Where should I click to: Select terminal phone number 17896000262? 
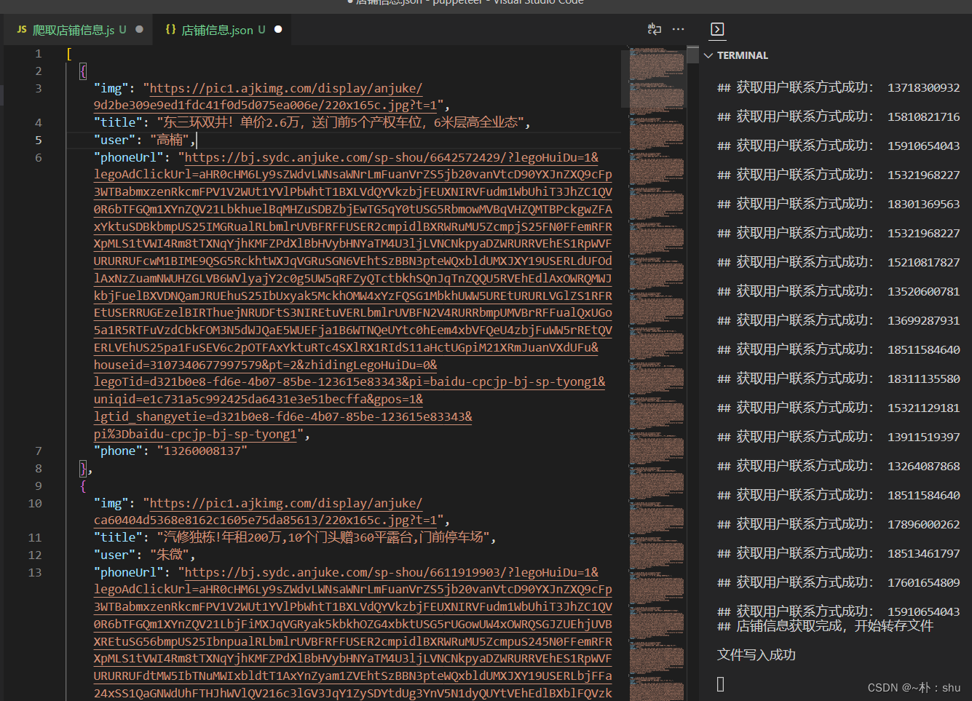click(923, 524)
